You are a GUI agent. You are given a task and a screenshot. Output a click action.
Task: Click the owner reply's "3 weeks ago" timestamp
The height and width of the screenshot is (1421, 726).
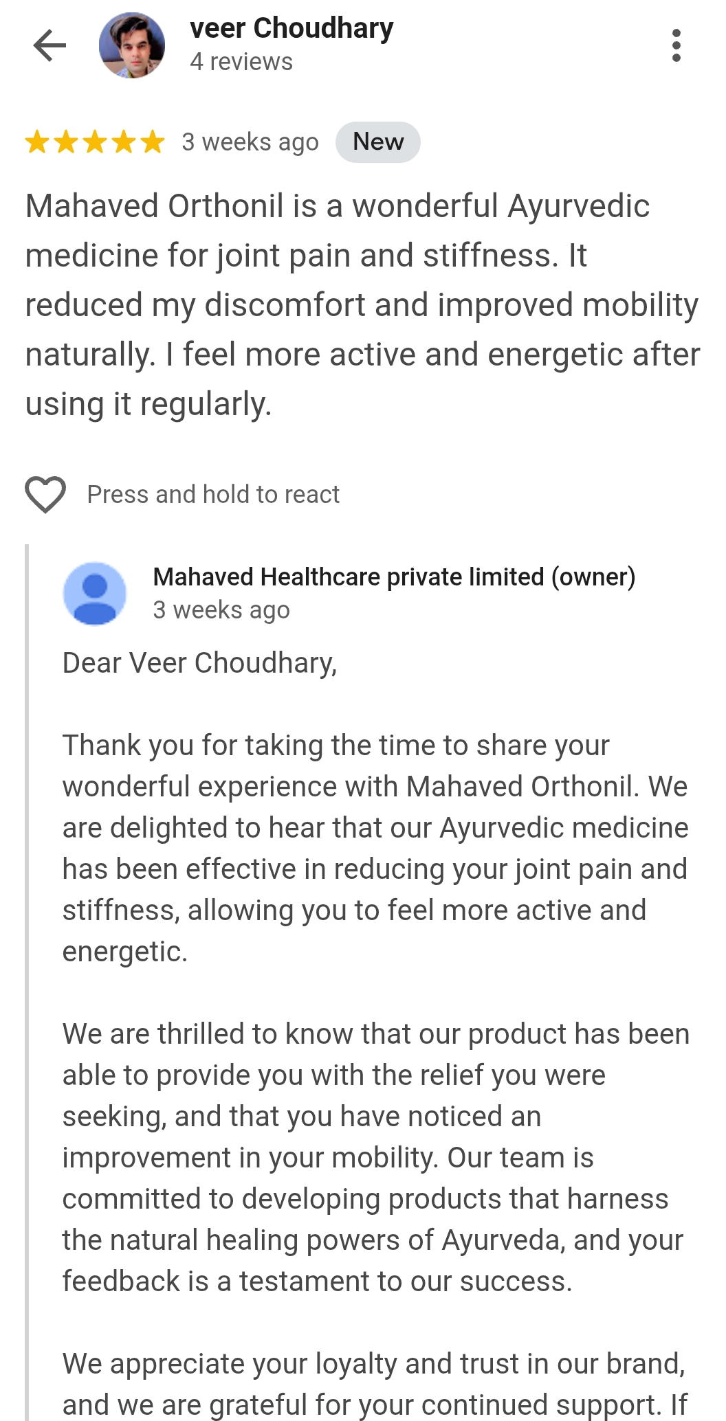(221, 610)
